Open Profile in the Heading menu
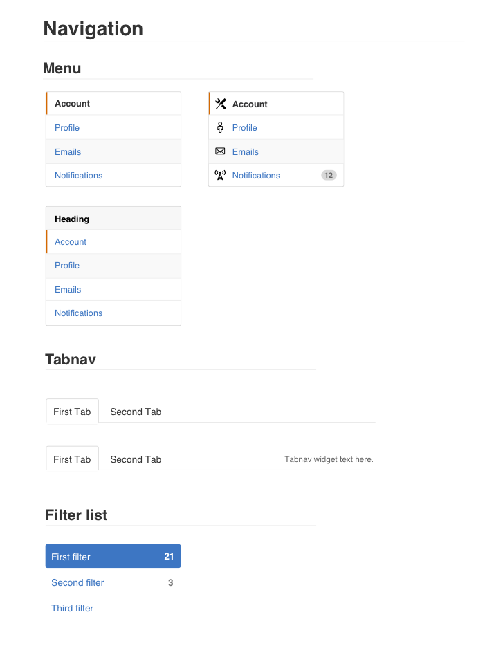Image resolution: width=494 pixels, height=646 pixels. point(67,266)
